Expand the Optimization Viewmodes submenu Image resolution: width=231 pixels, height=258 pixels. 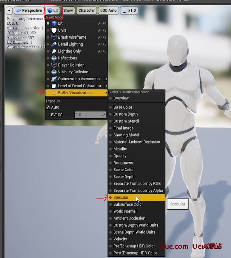79,79
